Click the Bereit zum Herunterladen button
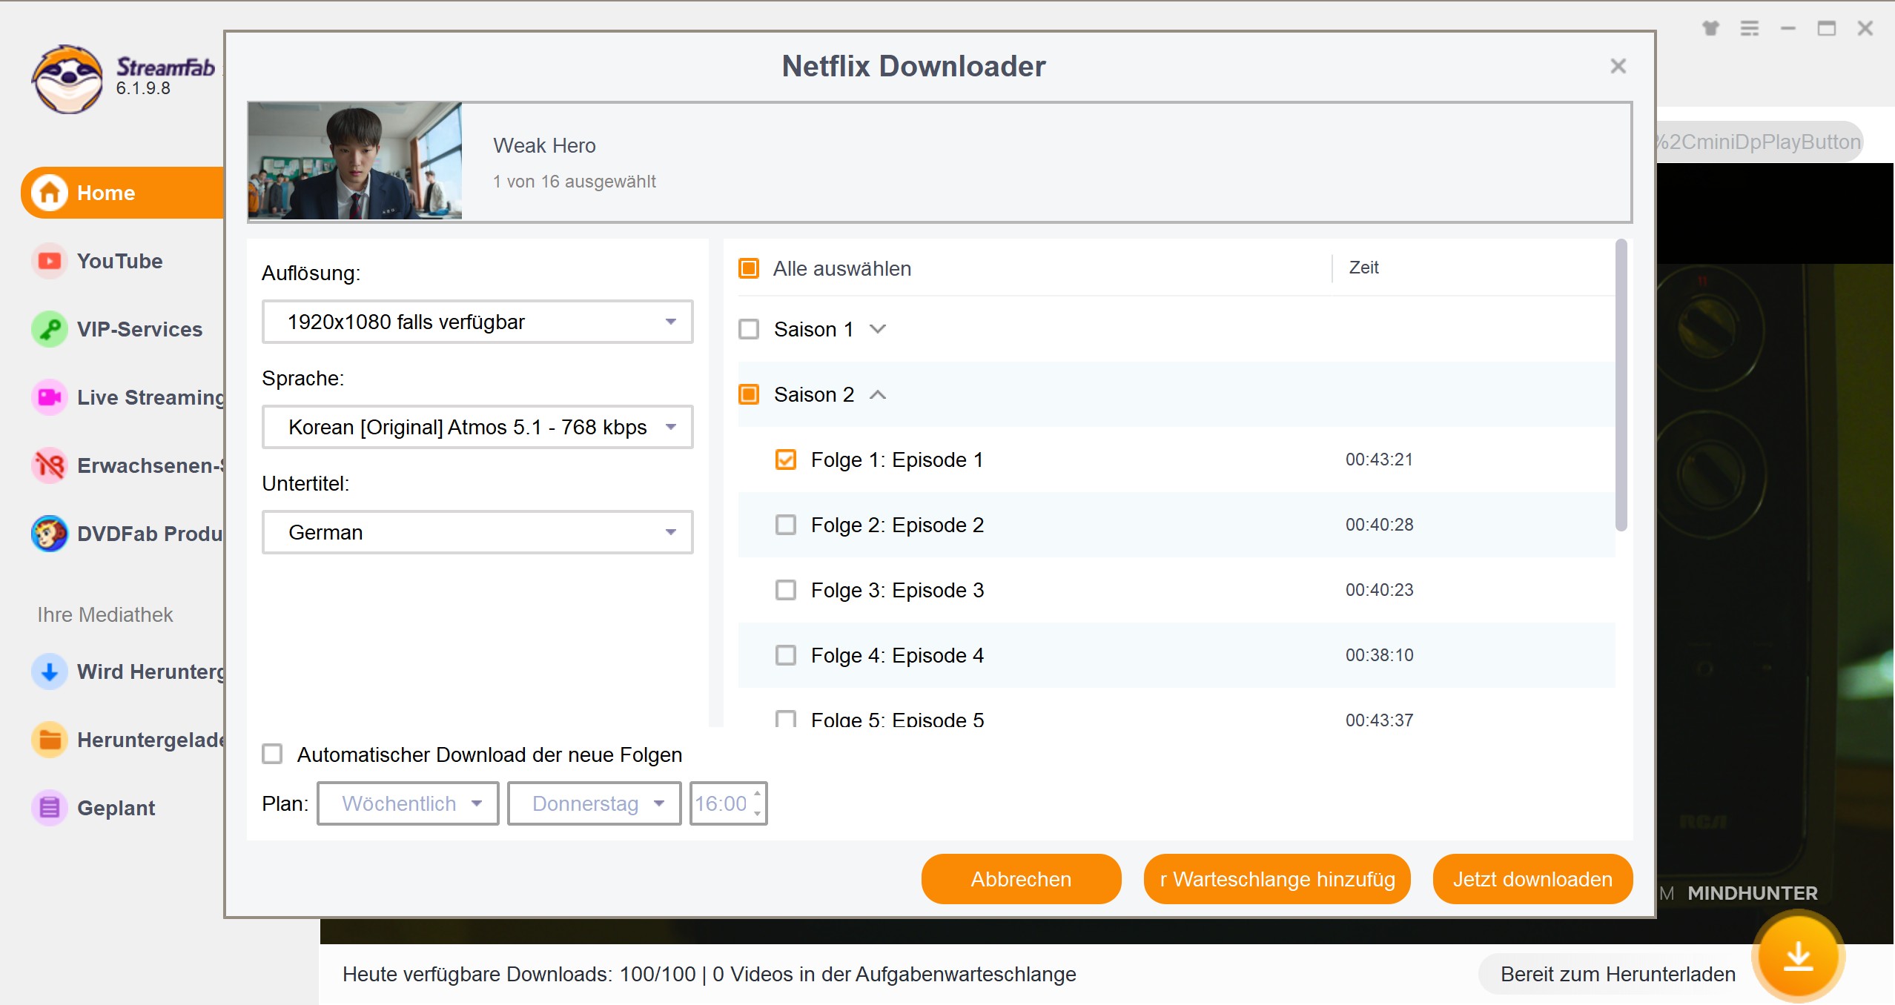 pyautogui.click(x=1618, y=974)
